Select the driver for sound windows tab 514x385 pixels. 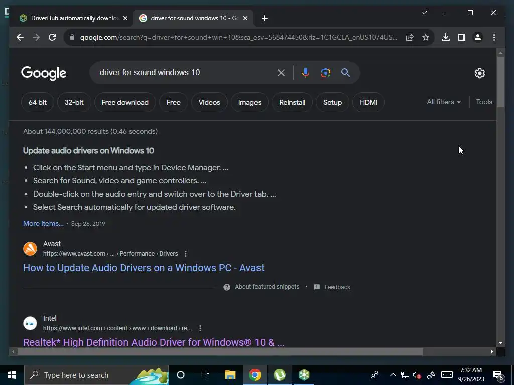point(193,18)
